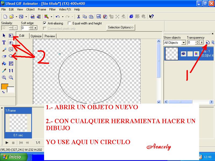Open the Filter menu
This screenshot has height=161, width=215.
point(52,9)
